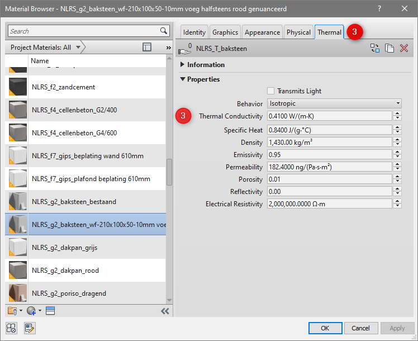418x341 pixels.
Task: Delete the thermal asset with red X
Action: [x=404, y=49]
